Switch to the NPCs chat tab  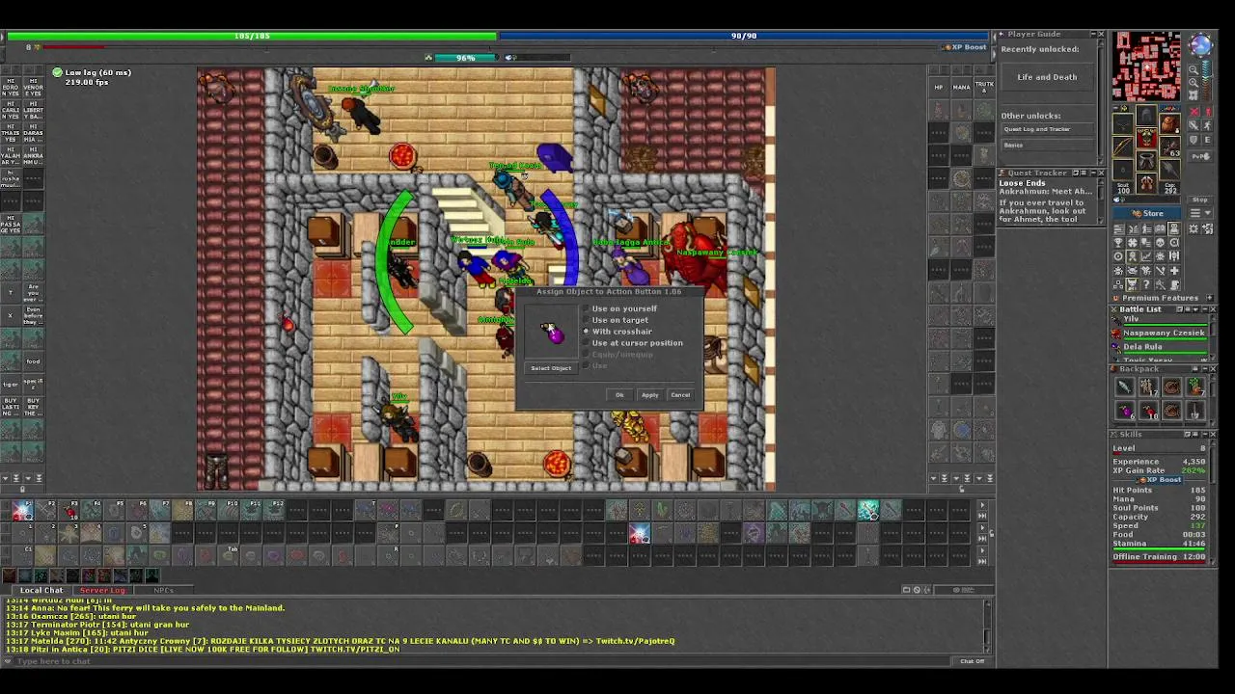click(163, 590)
